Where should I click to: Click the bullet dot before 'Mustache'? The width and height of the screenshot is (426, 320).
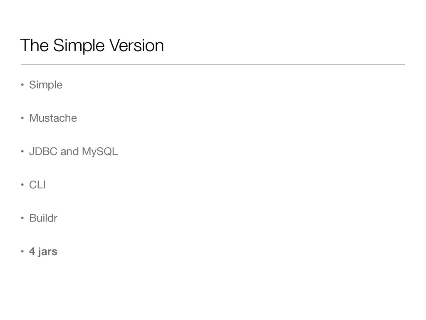(x=22, y=118)
